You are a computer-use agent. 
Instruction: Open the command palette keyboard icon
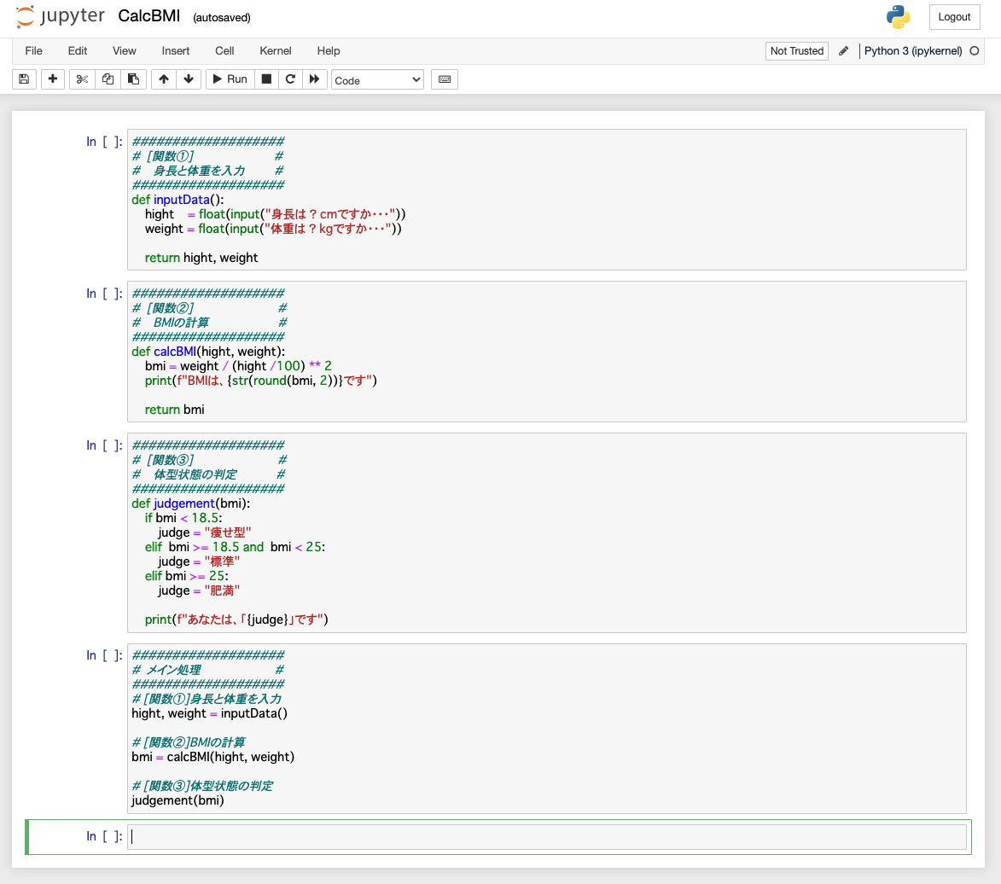click(x=444, y=79)
